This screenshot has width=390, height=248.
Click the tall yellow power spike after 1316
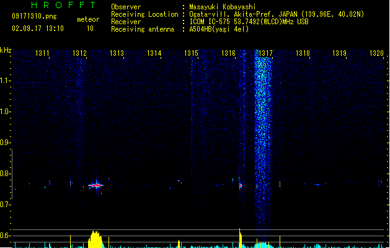pos(241,238)
